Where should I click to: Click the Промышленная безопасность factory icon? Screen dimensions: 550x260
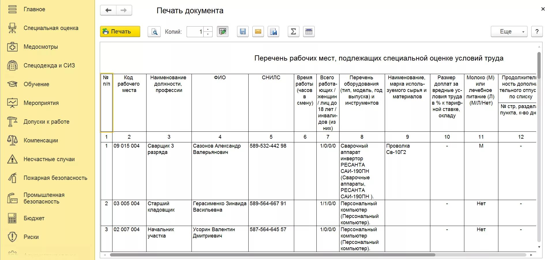click(x=12, y=198)
